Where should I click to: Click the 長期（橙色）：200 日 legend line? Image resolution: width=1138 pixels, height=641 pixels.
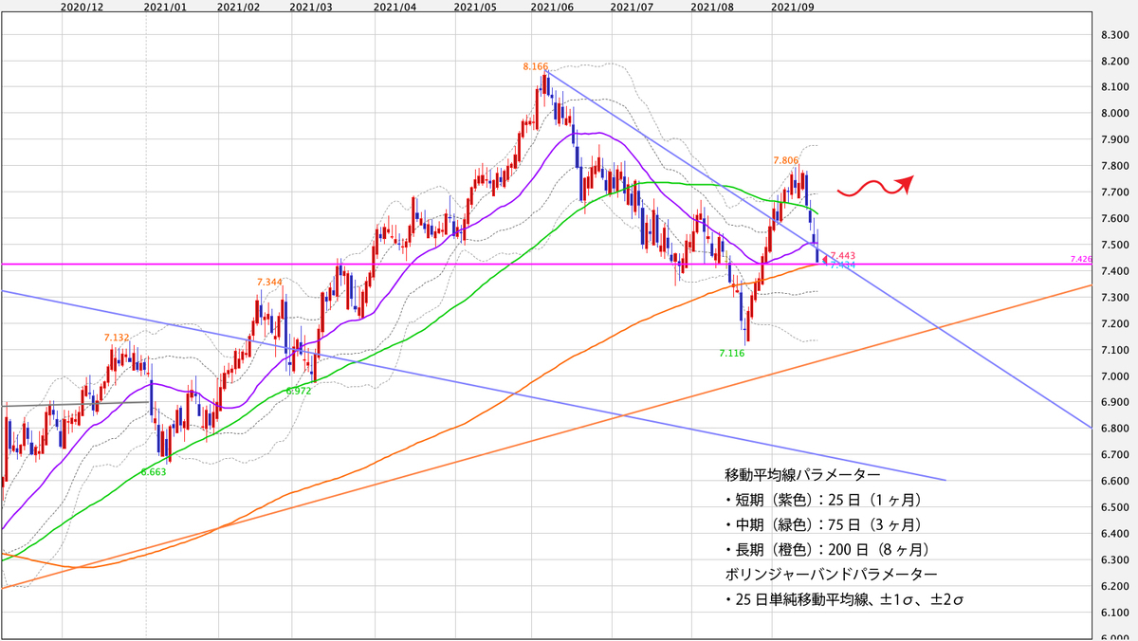coord(827,550)
